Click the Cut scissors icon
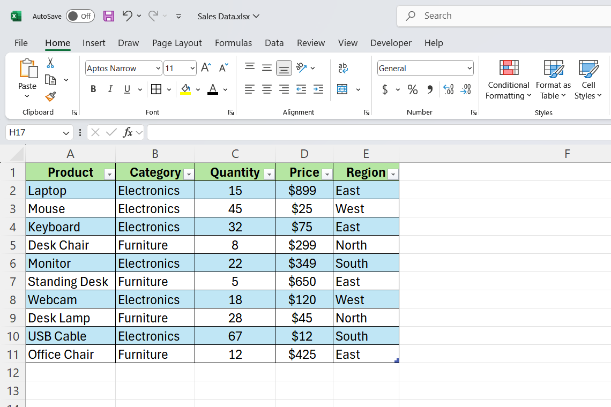Image resolution: width=611 pixels, height=407 pixels. (x=50, y=63)
